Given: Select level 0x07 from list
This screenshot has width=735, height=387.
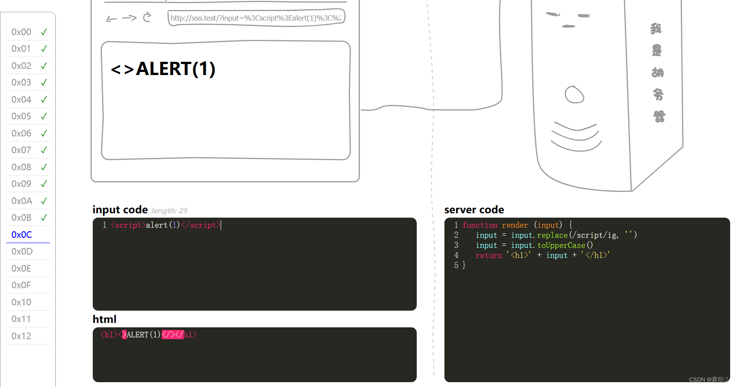Looking at the screenshot, I should coord(22,150).
